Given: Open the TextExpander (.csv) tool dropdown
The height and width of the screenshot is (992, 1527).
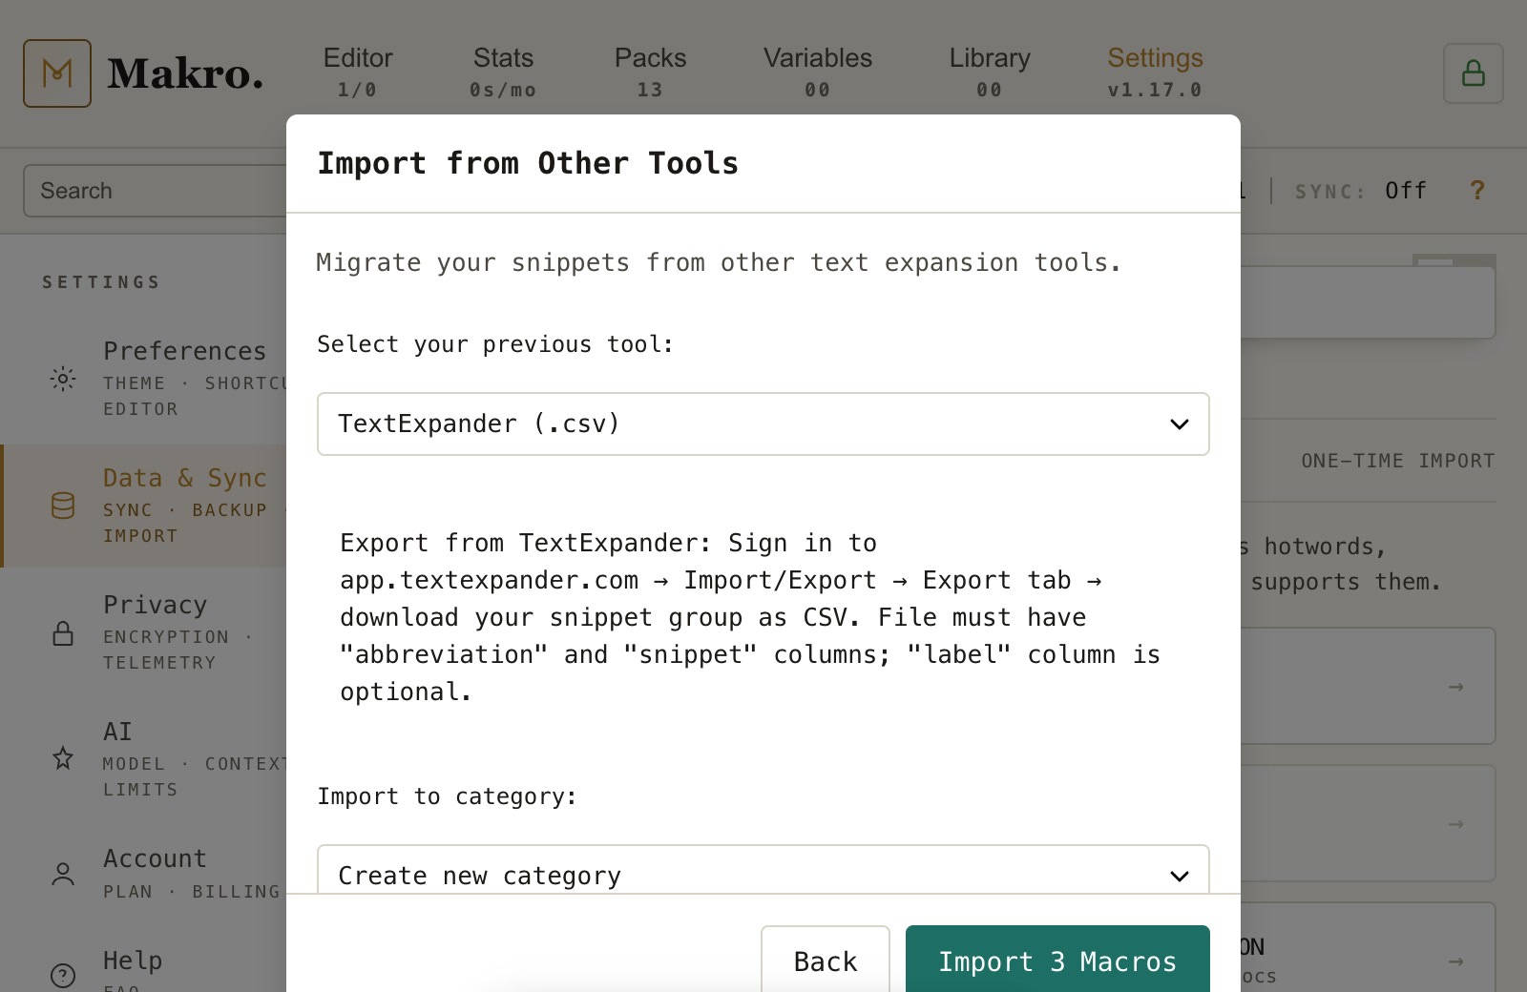Looking at the screenshot, I should [x=763, y=424].
